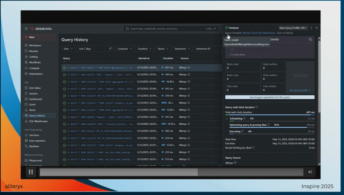Expand the query row lasting 19.76 s
The image size is (344, 195).
point(68,124)
